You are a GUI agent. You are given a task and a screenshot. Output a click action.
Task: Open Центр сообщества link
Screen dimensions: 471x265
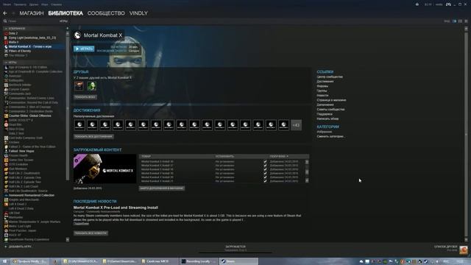330,77
